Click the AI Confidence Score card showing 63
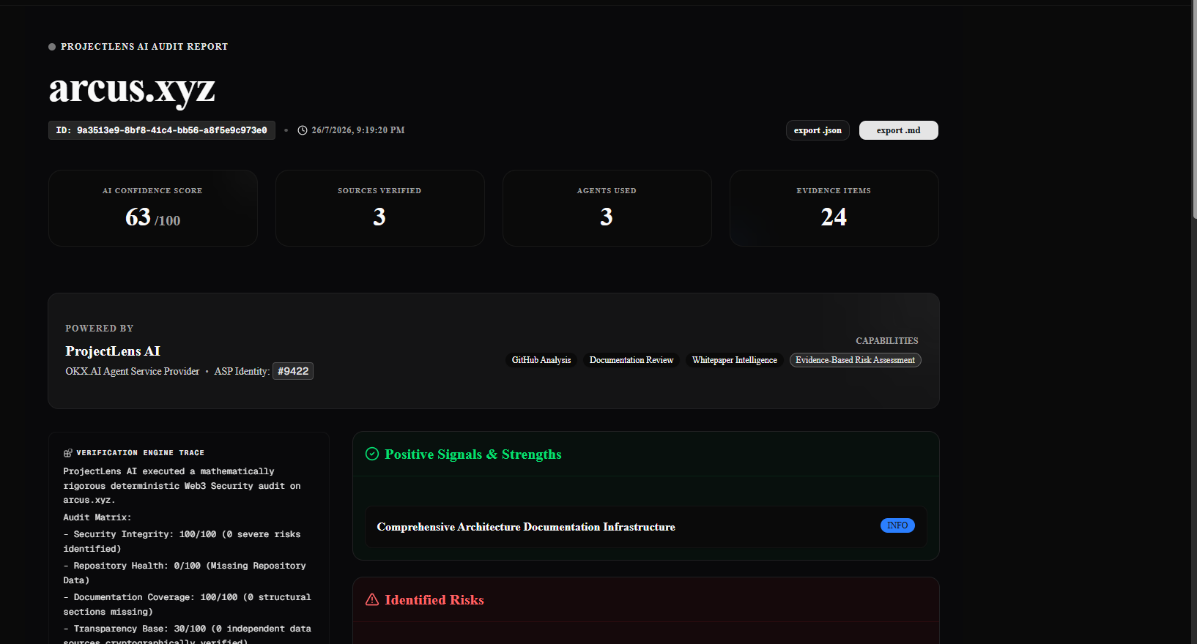The image size is (1197, 644). [153, 209]
